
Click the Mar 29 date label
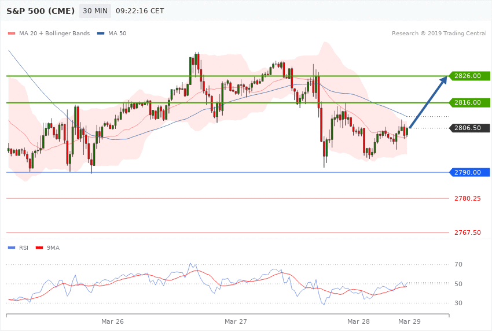(x=409, y=321)
